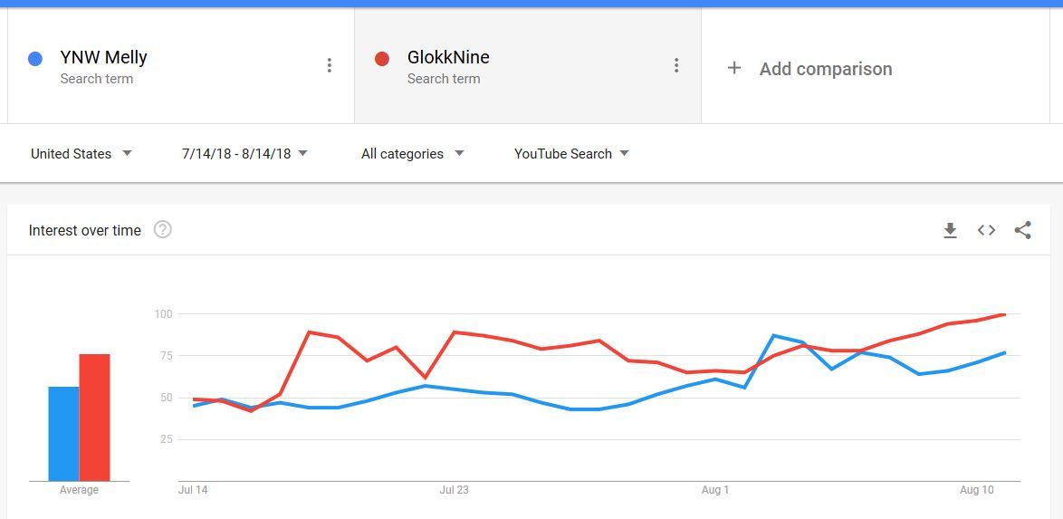
Task: Click the red average bar
Action: (94, 417)
